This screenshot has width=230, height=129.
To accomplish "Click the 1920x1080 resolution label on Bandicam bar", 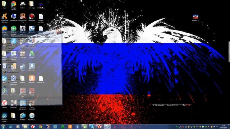I will click(x=161, y=105).
